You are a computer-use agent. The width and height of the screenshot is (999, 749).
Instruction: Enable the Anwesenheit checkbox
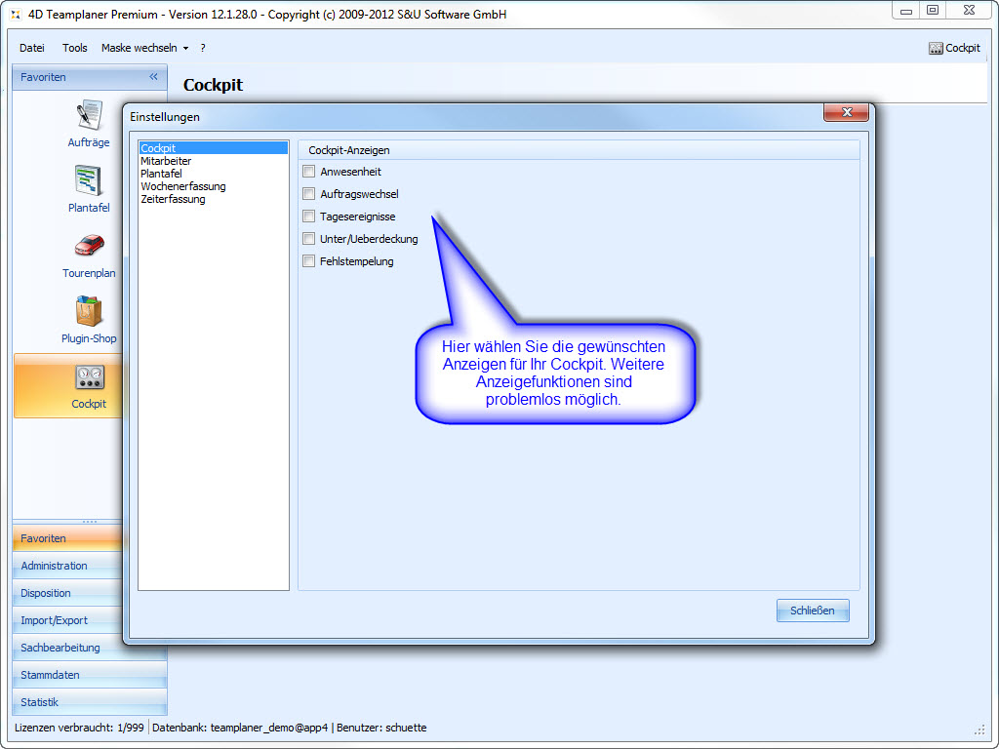(x=309, y=172)
